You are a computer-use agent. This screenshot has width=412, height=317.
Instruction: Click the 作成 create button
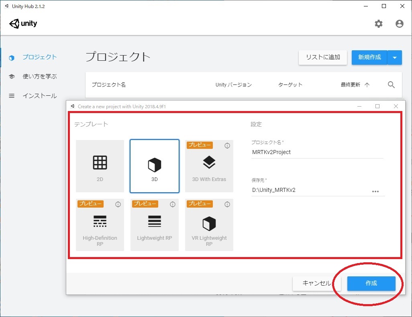(x=371, y=283)
